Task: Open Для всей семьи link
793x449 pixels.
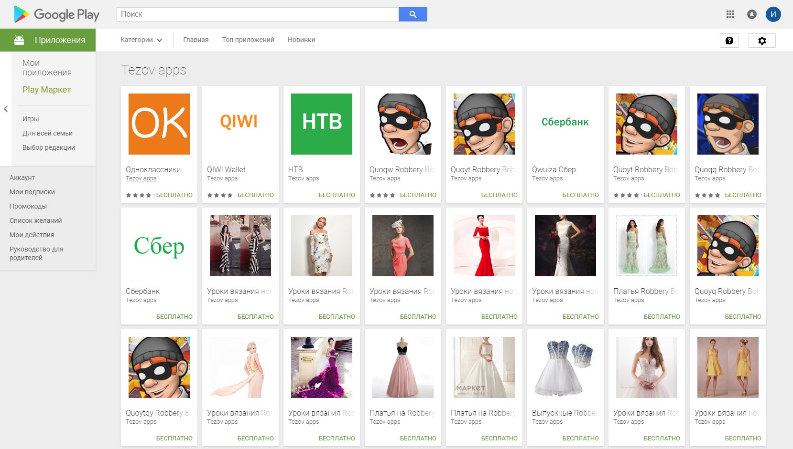Action: (47, 133)
